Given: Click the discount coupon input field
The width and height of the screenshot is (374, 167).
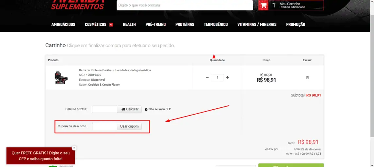Looking at the screenshot, I should click(x=105, y=126).
